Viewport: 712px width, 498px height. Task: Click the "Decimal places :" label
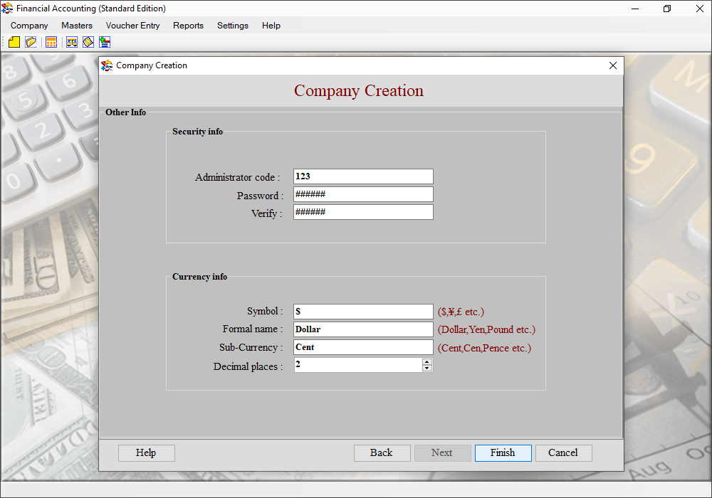pos(248,366)
